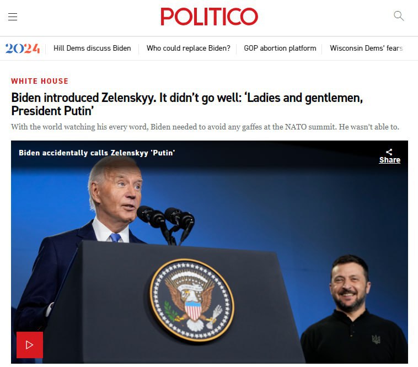
Task: Click the presidential seal in video thumbnail
Action: point(192,300)
